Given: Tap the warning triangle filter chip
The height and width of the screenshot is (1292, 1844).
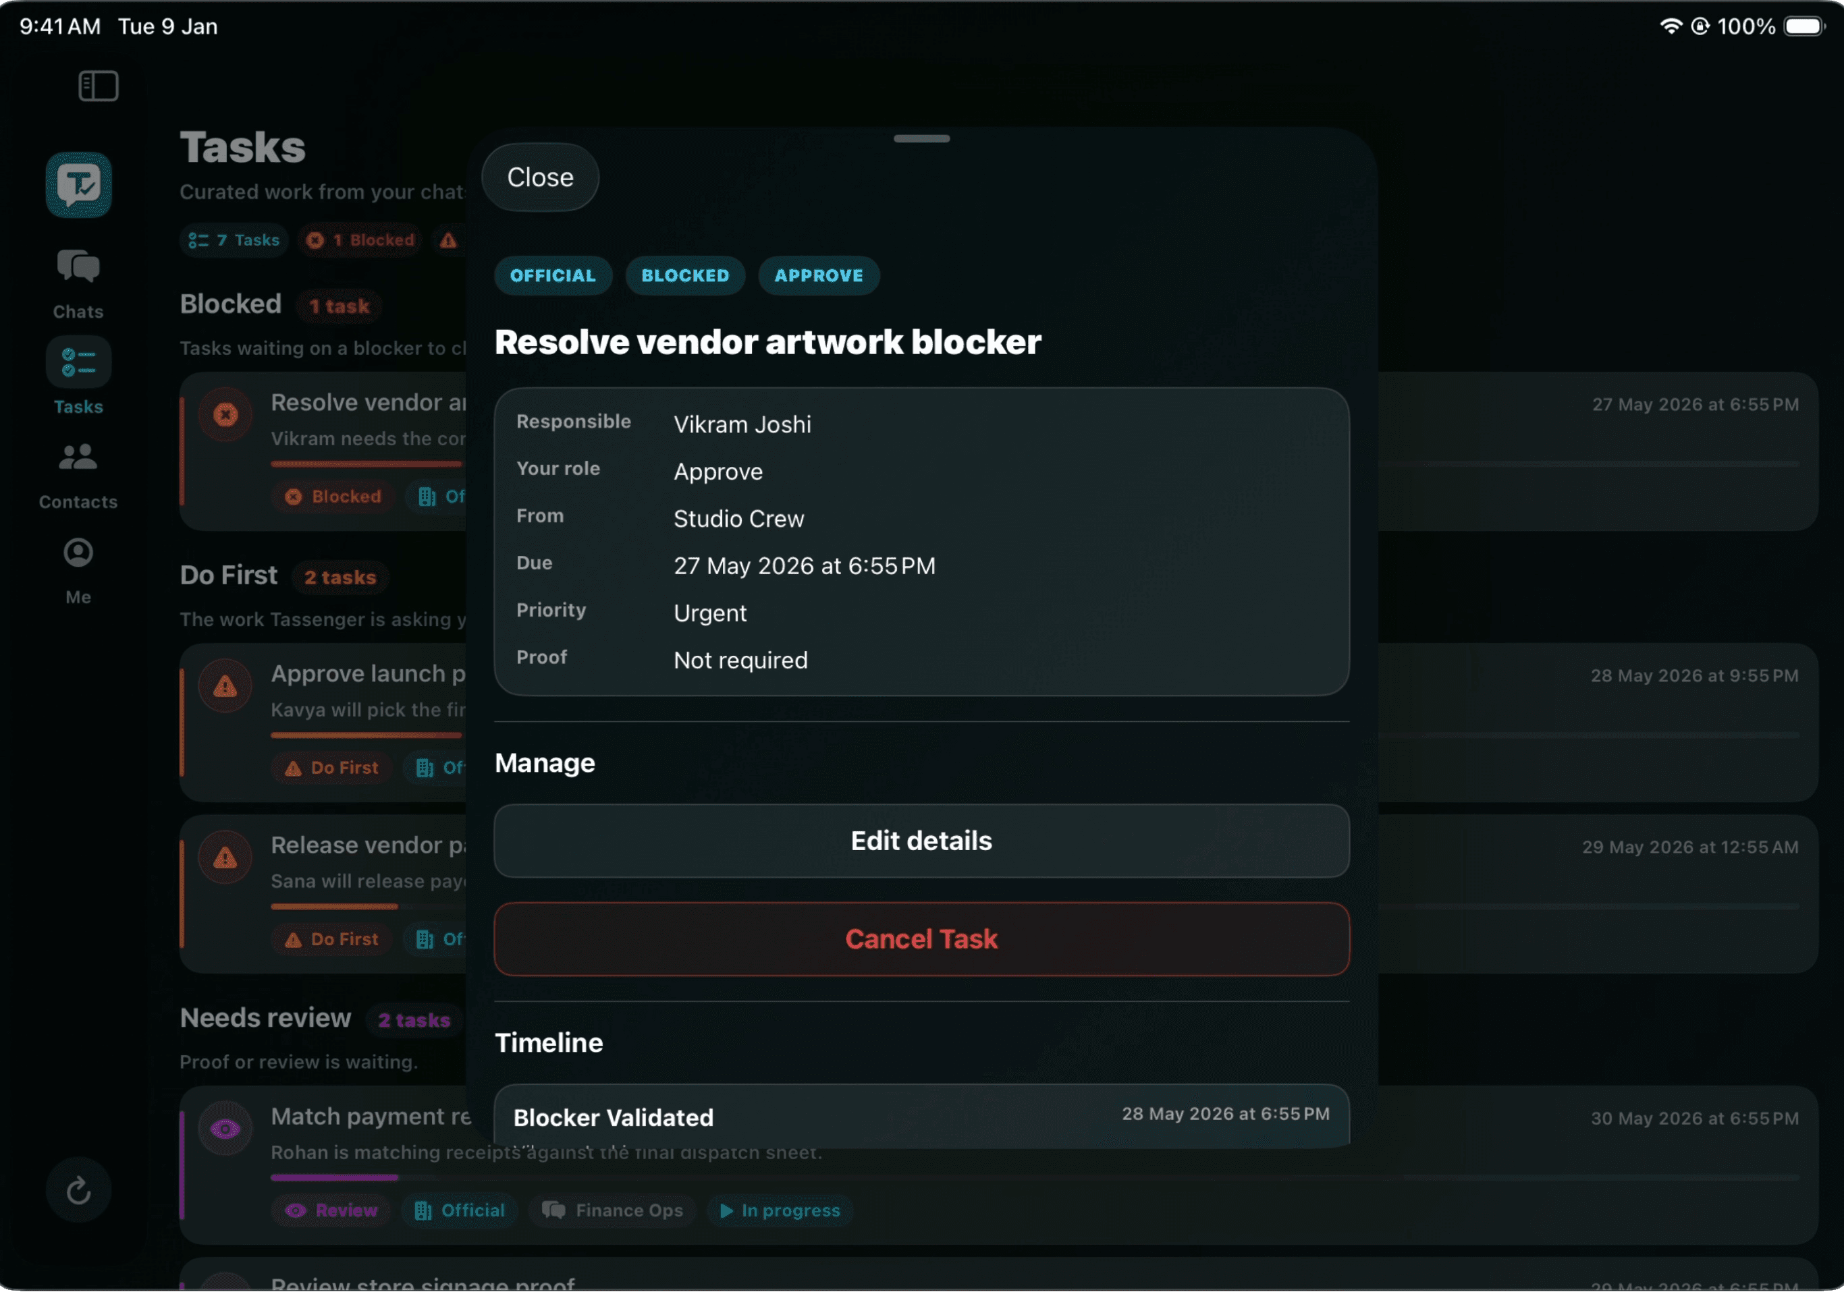Looking at the screenshot, I should tap(448, 240).
